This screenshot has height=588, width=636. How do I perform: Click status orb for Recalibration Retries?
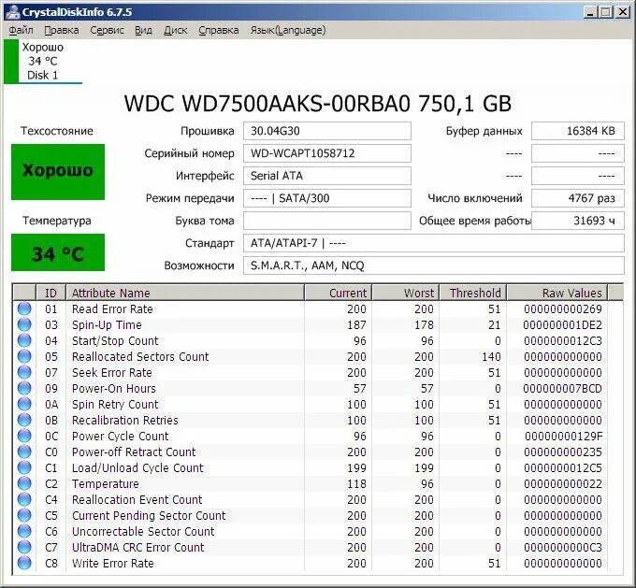(x=24, y=420)
